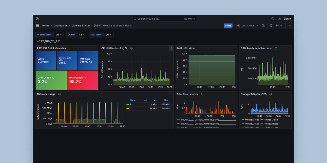The width and height of the screenshot is (327, 163).
Task: Refresh the dashboard now
Action: 271,25
